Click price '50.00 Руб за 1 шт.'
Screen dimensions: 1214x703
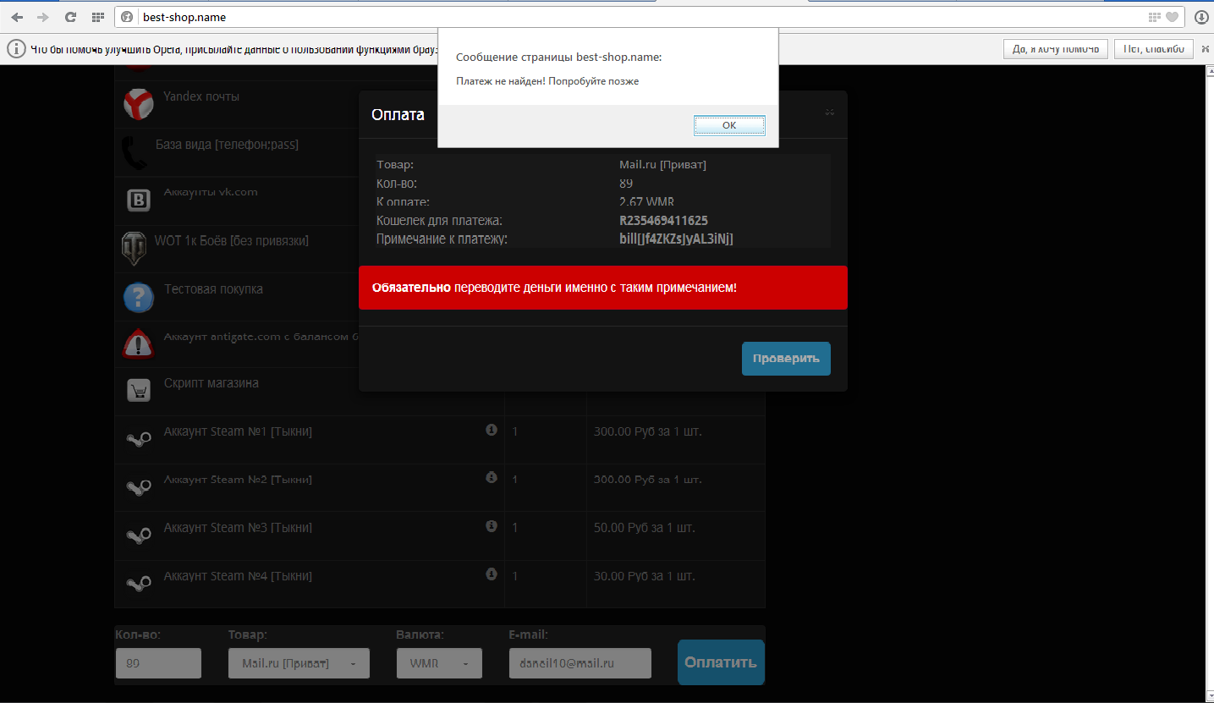coord(645,528)
